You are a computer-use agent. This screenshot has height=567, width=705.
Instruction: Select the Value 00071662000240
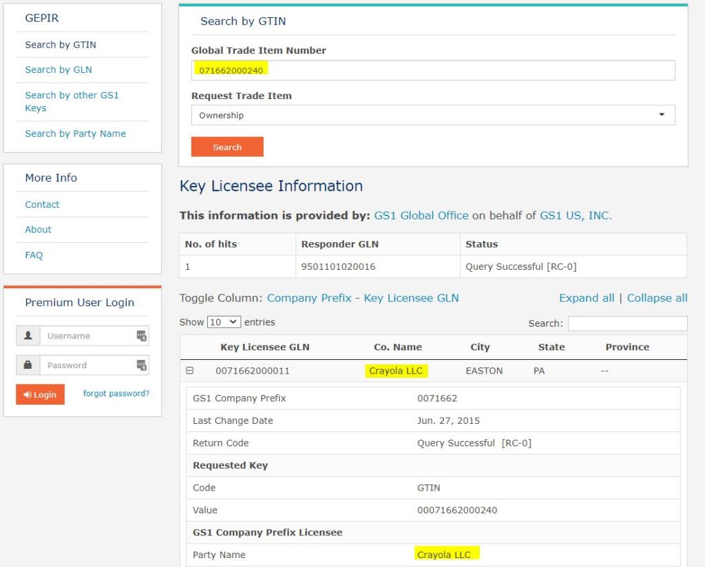(x=457, y=510)
